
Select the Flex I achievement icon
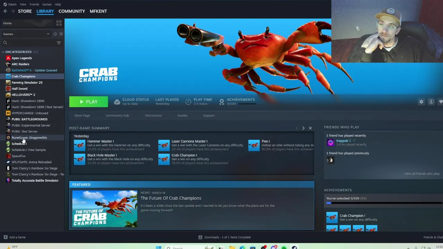[254, 145]
